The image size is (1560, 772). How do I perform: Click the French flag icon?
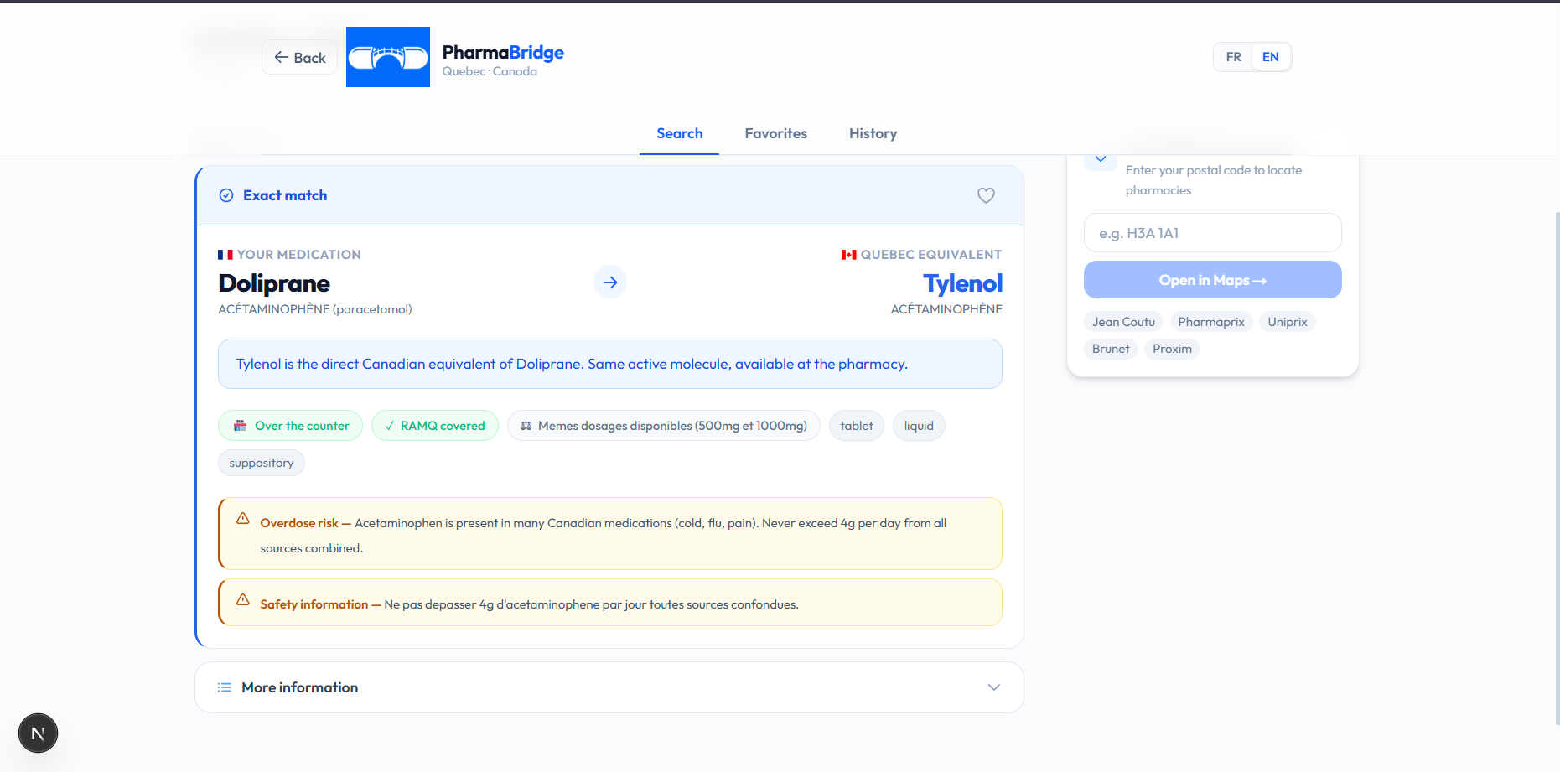pyautogui.click(x=225, y=255)
